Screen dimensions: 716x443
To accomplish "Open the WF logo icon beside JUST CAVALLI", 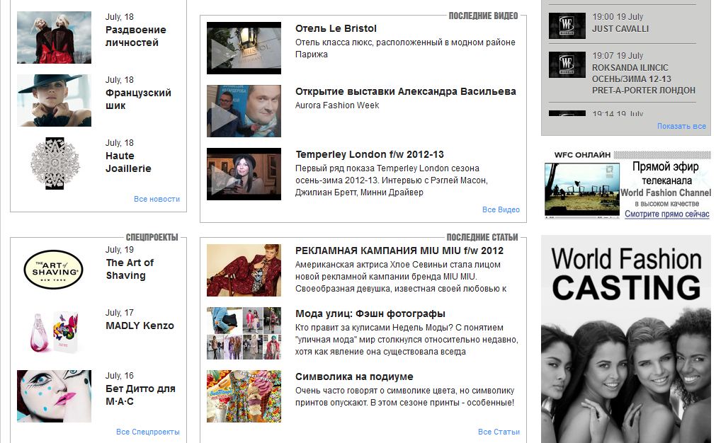I will pos(567,25).
